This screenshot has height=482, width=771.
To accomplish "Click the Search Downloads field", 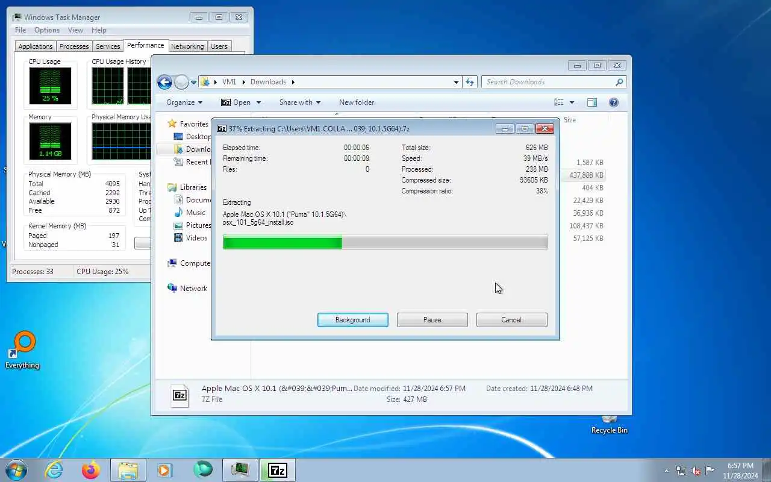I will point(554,82).
